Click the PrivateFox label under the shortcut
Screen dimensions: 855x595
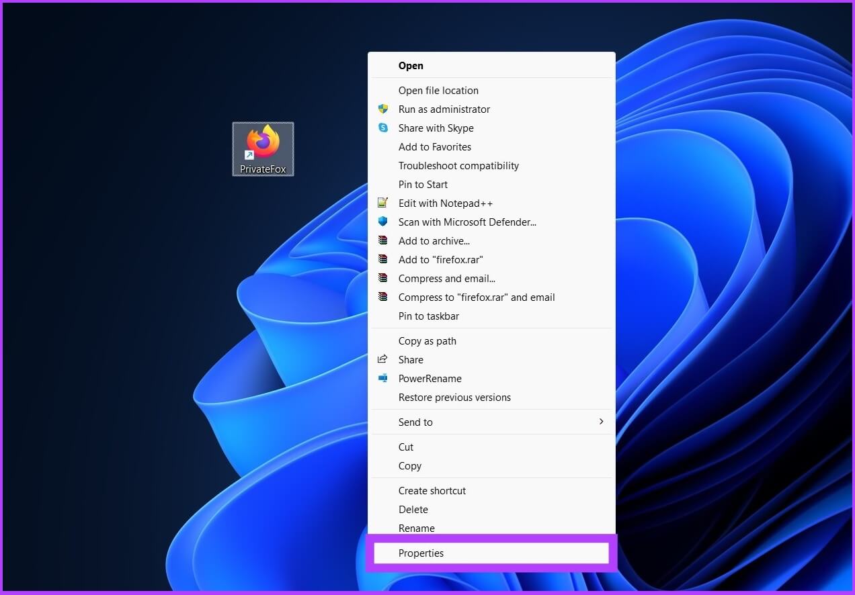(x=263, y=169)
